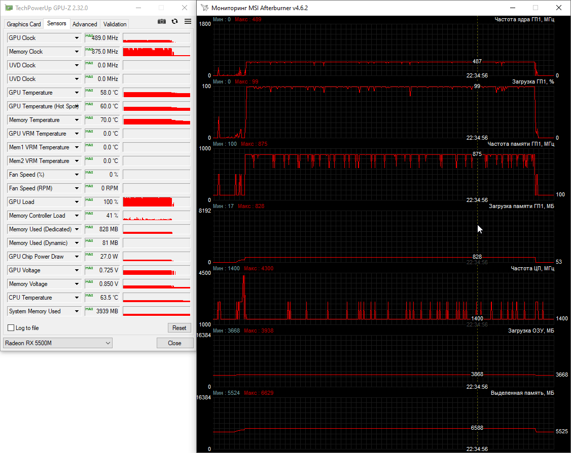This screenshot has width=571, height=453.
Task: Click the Загрузка ГП1, % graph title
Action: point(533,82)
